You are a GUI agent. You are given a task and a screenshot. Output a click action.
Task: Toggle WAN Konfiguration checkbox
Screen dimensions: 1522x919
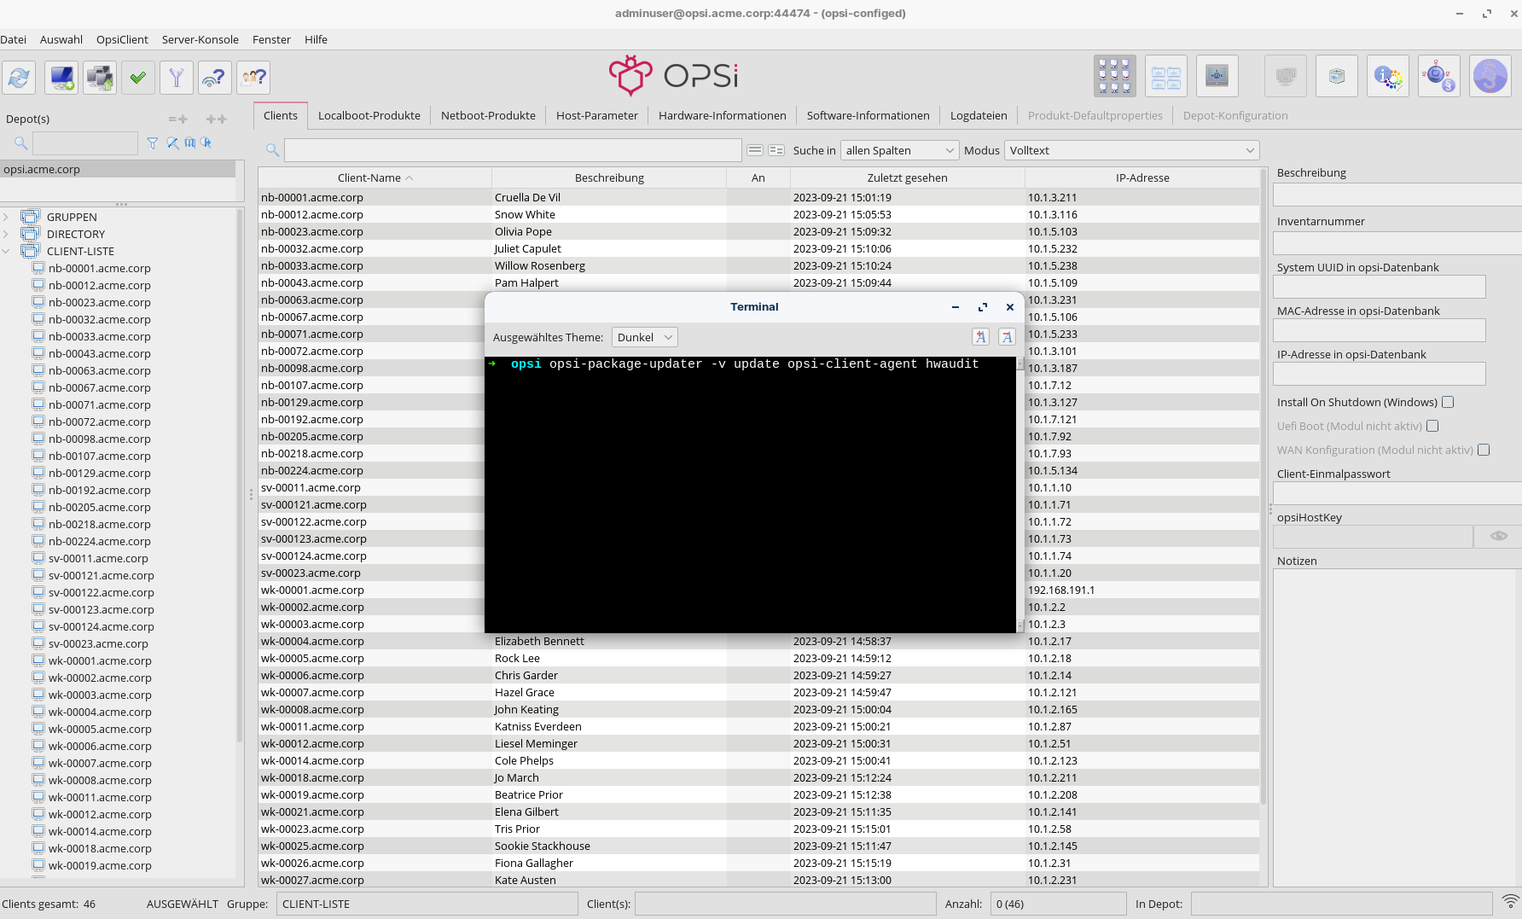click(1484, 450)
